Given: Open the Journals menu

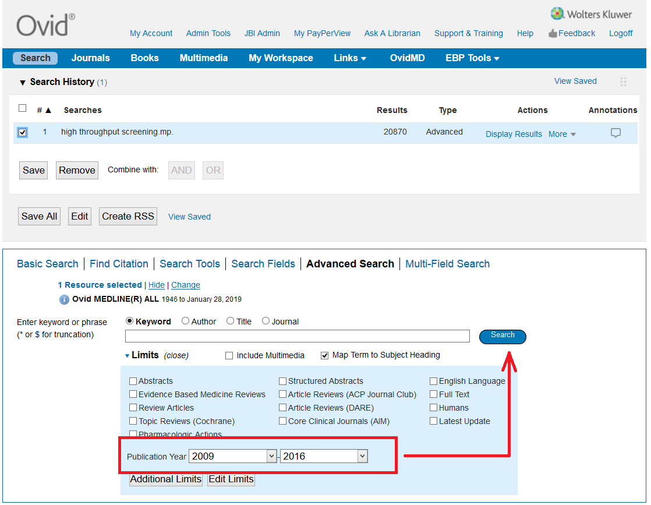Looking at the screenshot, I should 90,58.
